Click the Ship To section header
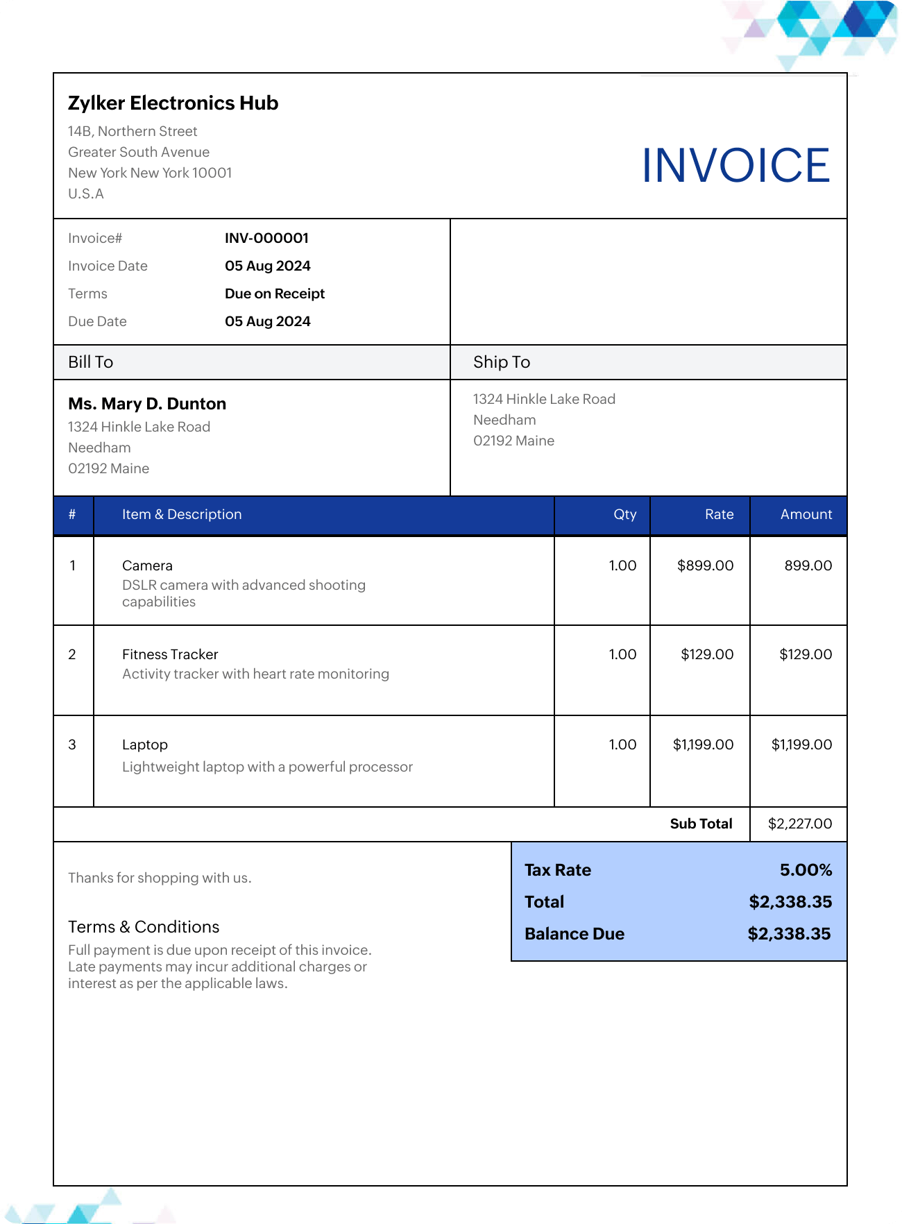 [x=501, y=362]
